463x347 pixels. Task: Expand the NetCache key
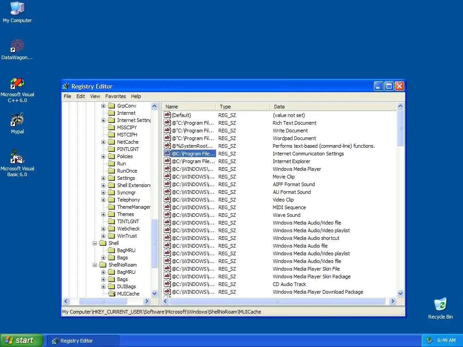tap(103, 142)
